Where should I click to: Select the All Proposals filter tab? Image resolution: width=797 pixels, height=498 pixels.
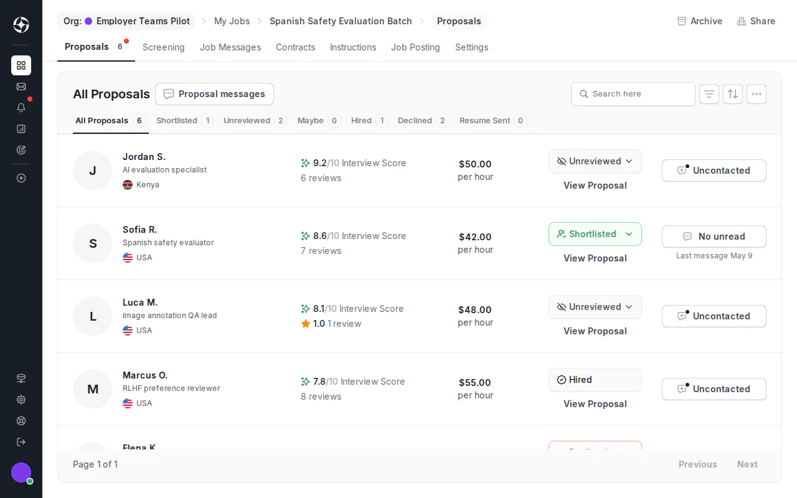[110, 121]
